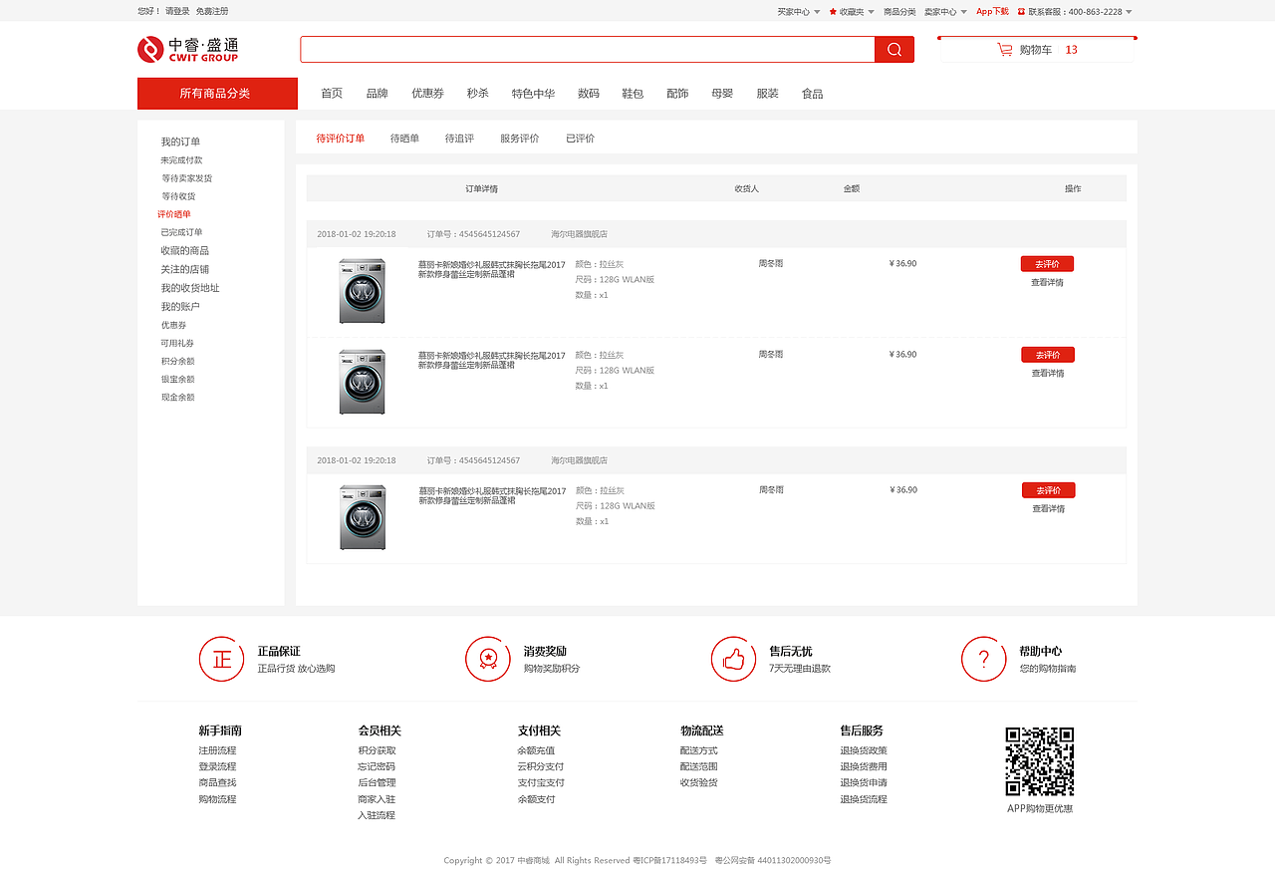This screenshot has height=876, width=1275.
Task: Click the APP购物更优惠 QR code
Action: click(1039, 761)
